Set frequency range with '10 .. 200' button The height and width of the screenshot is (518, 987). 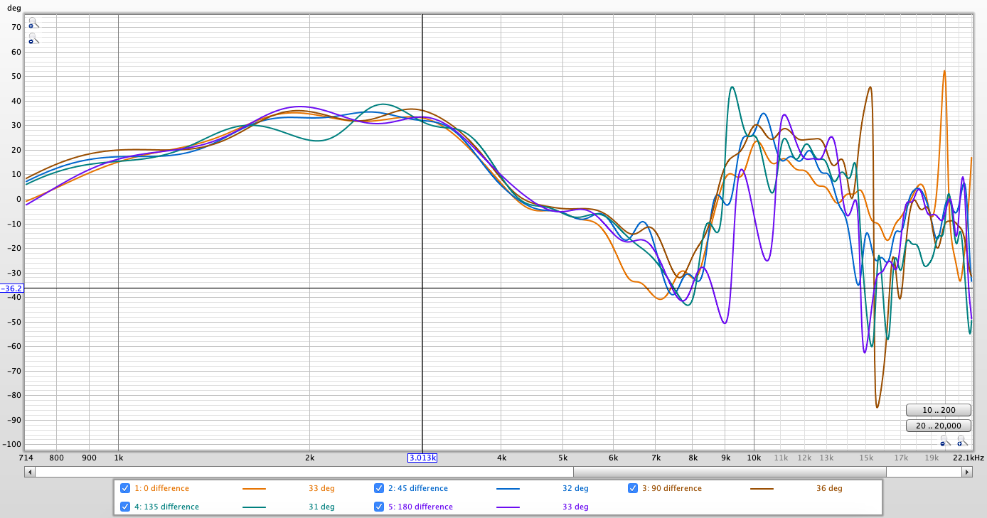click(x=939, y=410)
